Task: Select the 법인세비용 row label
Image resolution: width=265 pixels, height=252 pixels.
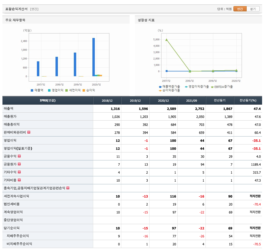Action: pyautogui.click(x=12, y=204)
